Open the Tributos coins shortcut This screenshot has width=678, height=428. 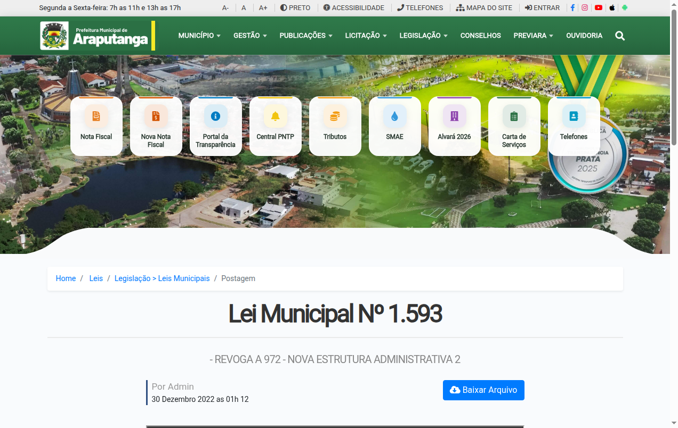(x=335, y=126)
